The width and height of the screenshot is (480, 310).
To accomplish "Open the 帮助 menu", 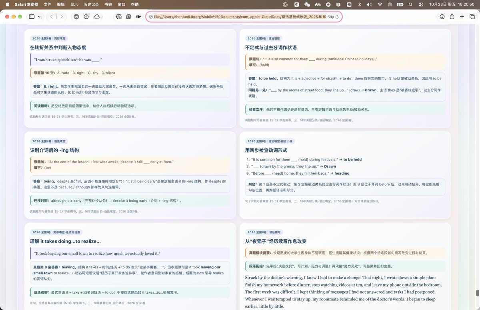I will click(x=135, y=4).
